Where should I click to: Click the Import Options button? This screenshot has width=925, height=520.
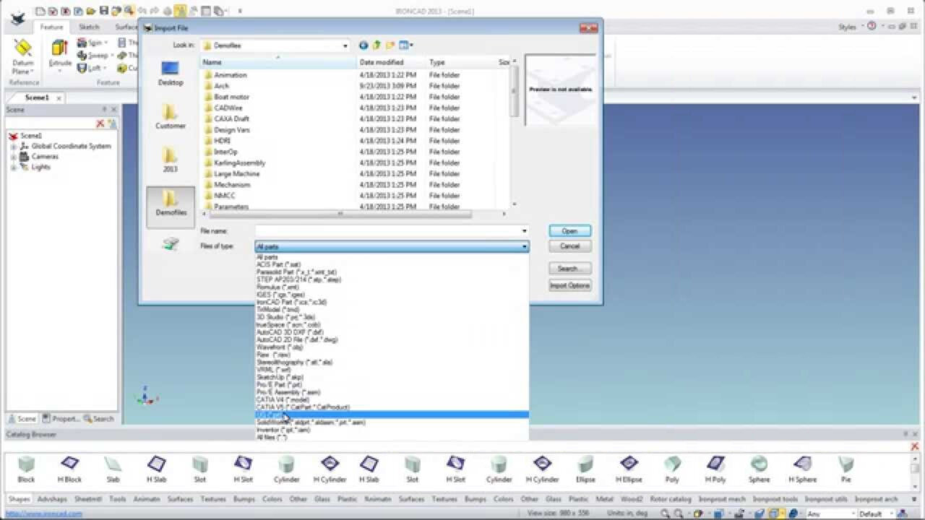point(569,285)
